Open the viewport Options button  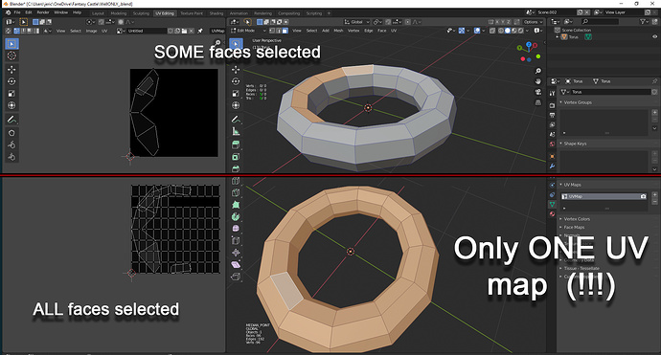pos(533,21)
